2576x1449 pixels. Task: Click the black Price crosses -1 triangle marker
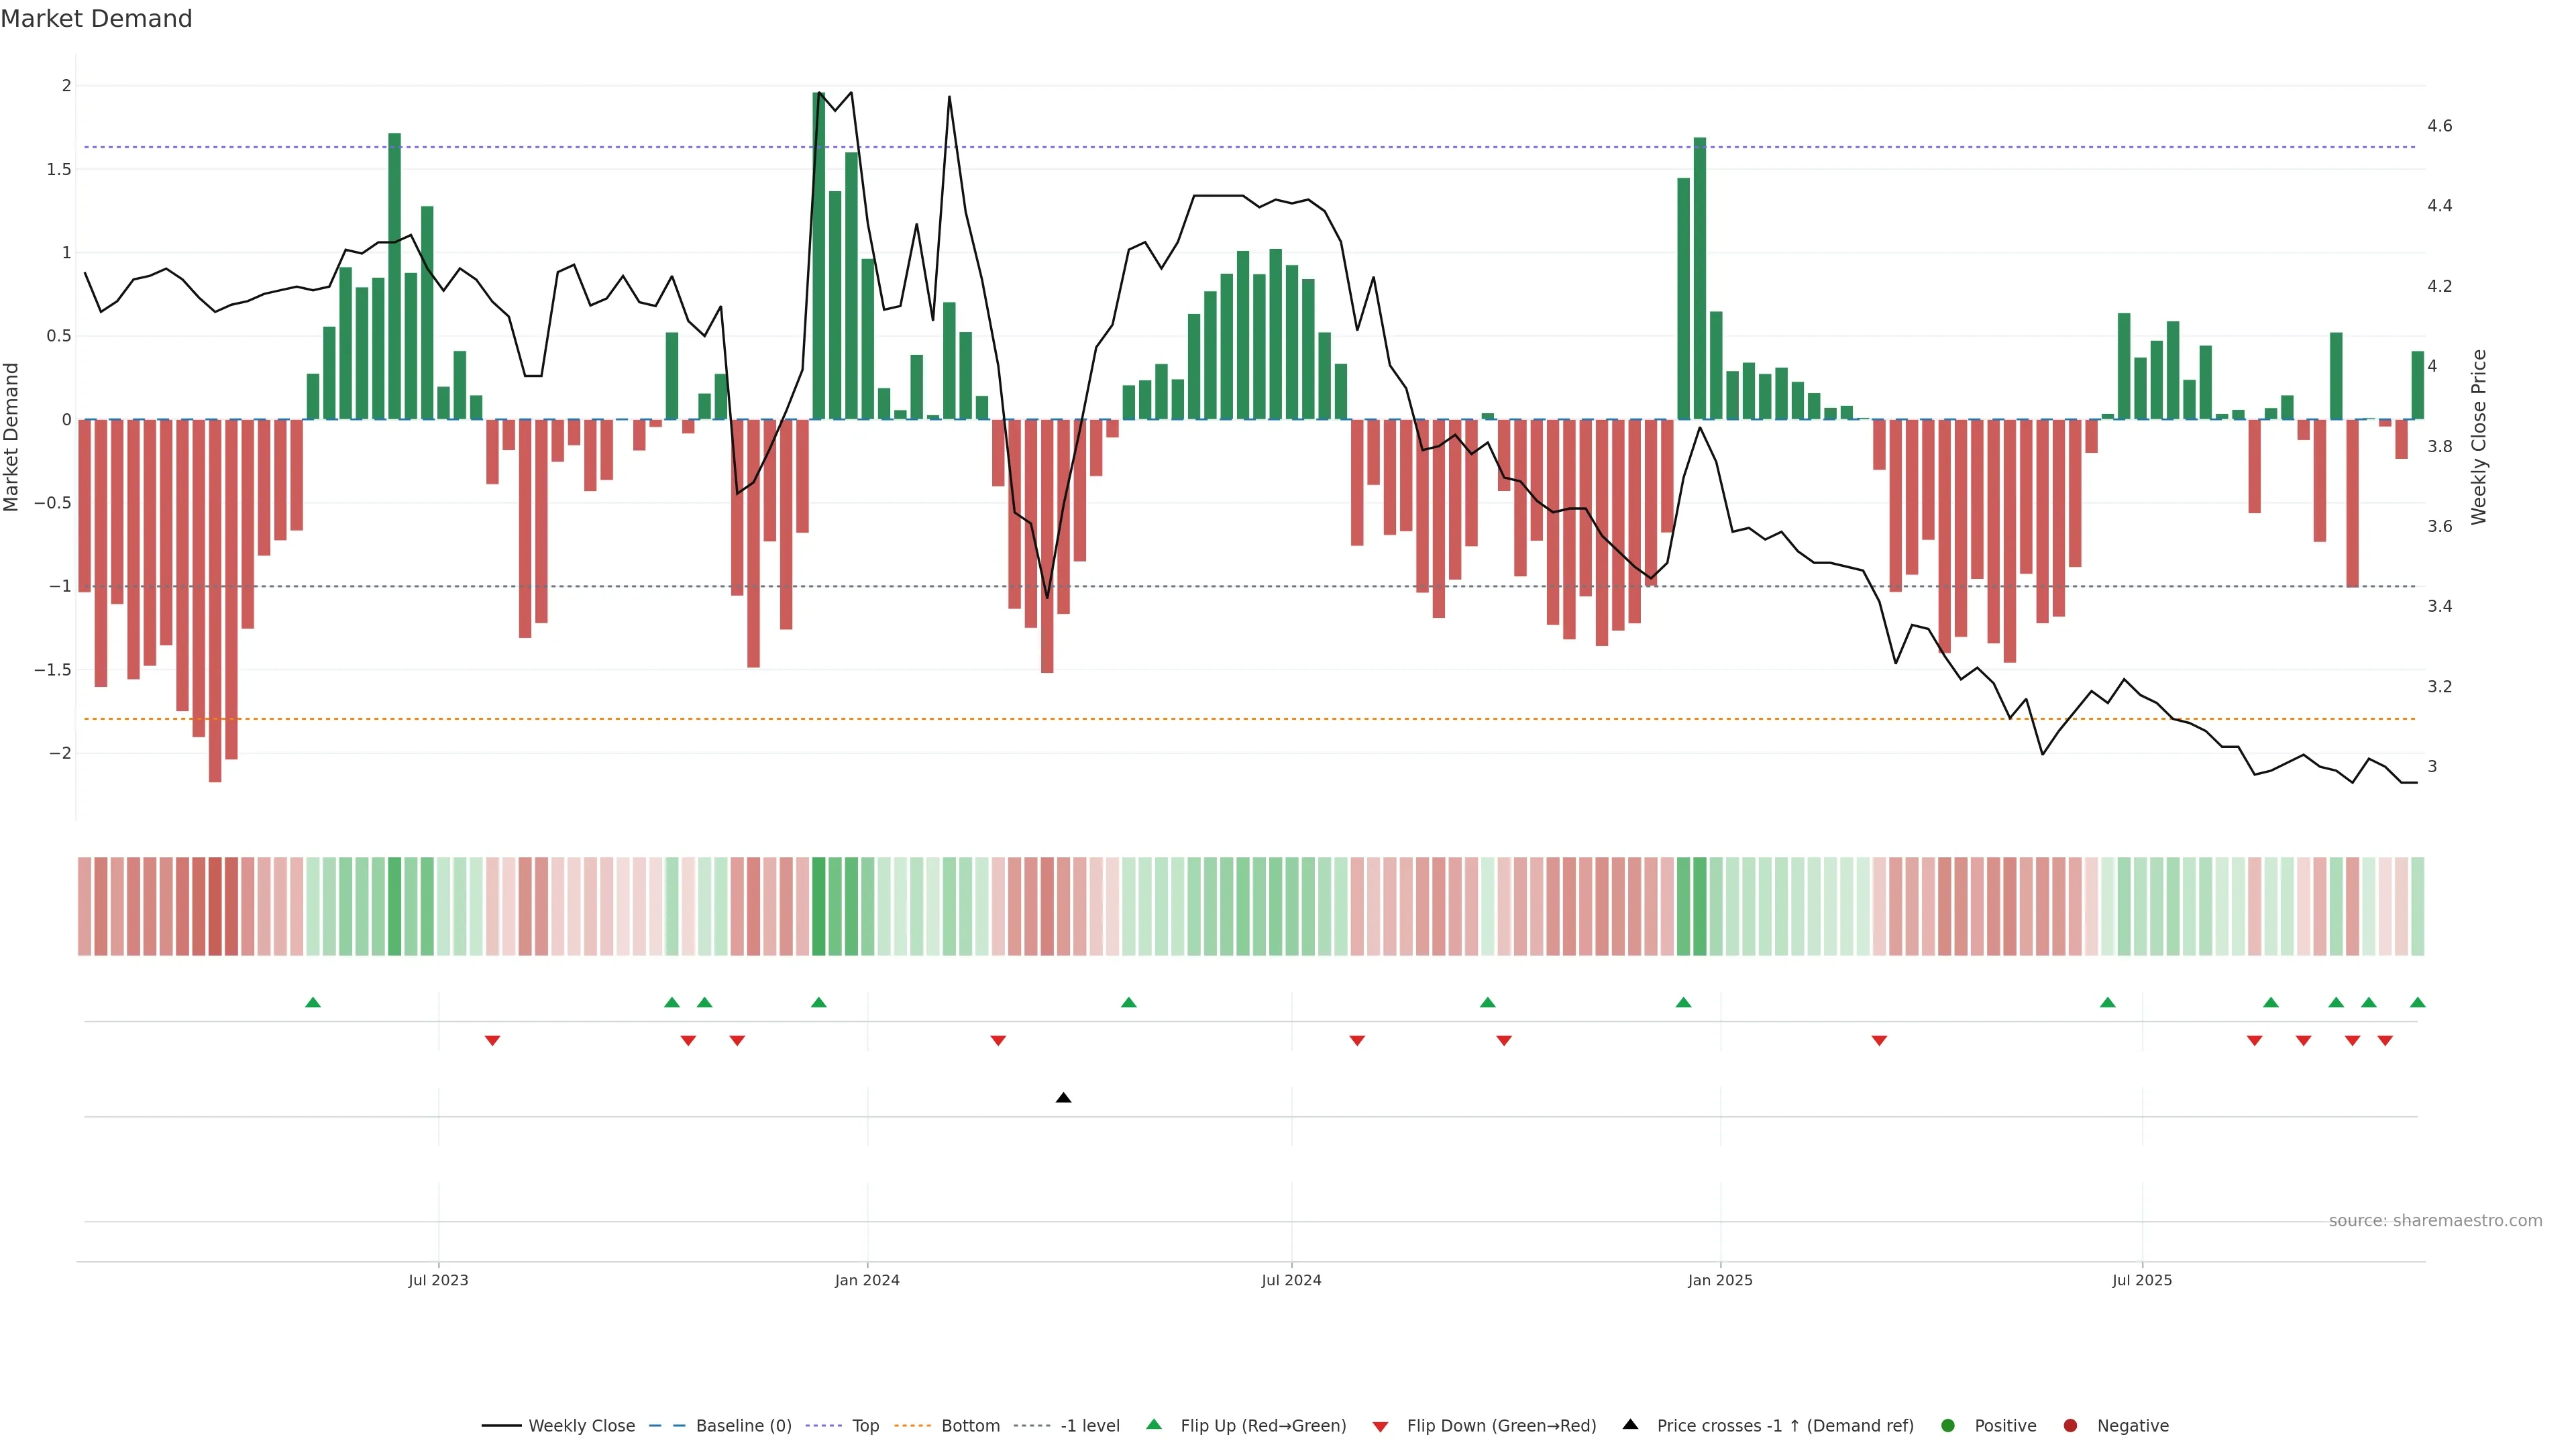[1063, 1098]
